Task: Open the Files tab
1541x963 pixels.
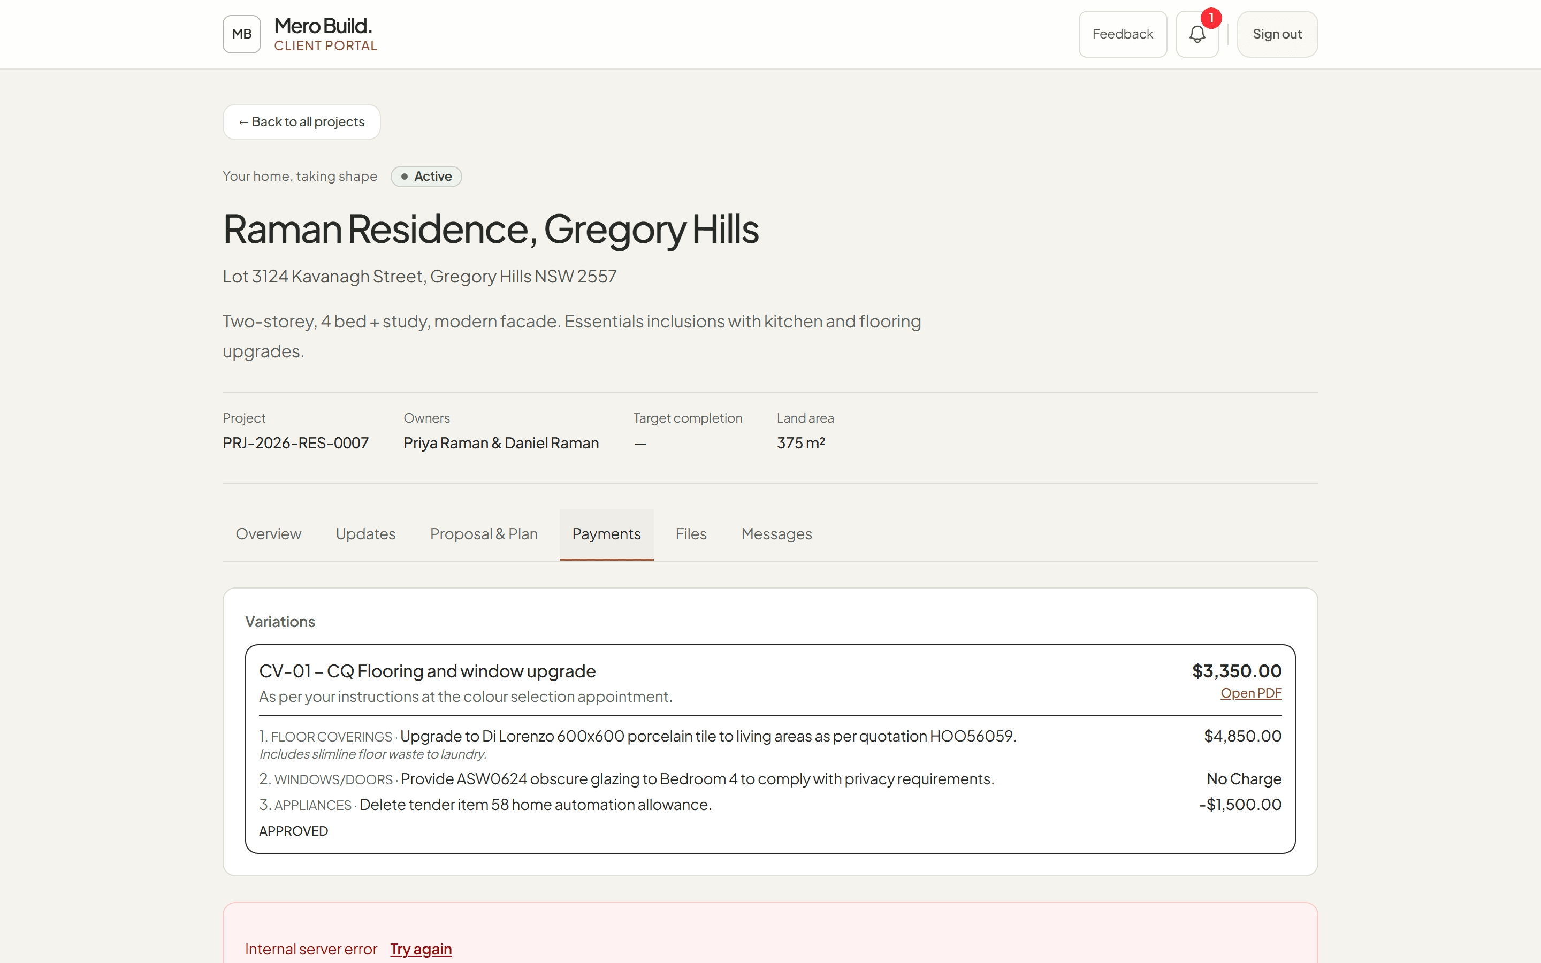Action: coord(691,534)
